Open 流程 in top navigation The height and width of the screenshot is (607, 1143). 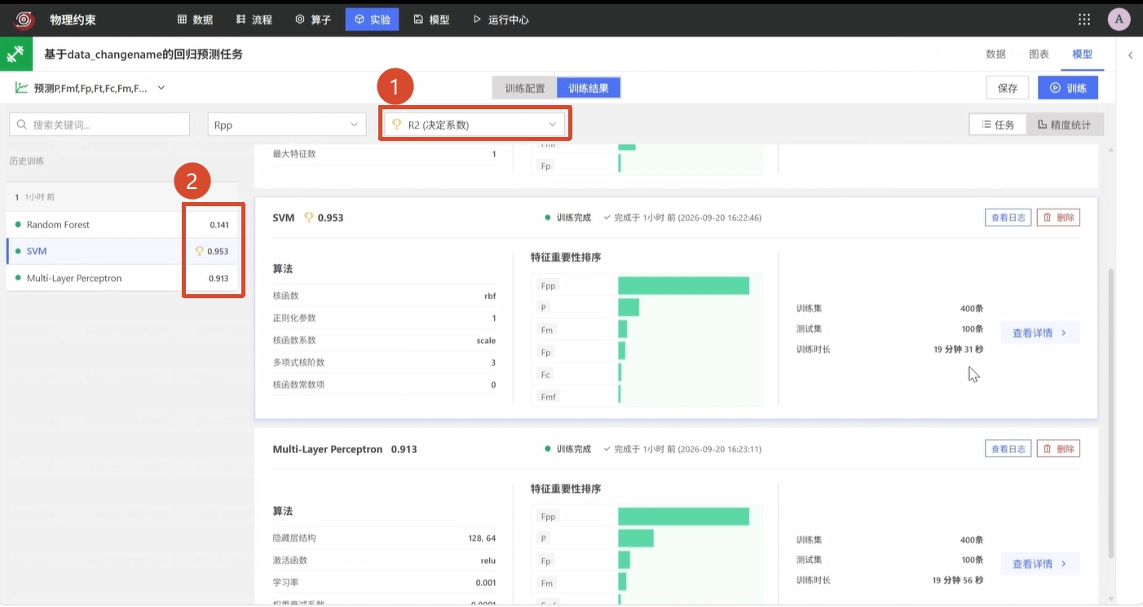(x=254, y=20)
